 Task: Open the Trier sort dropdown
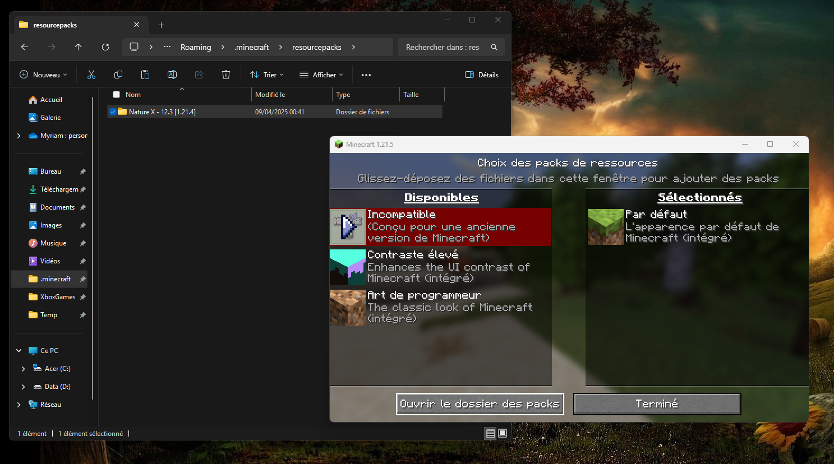267,75
